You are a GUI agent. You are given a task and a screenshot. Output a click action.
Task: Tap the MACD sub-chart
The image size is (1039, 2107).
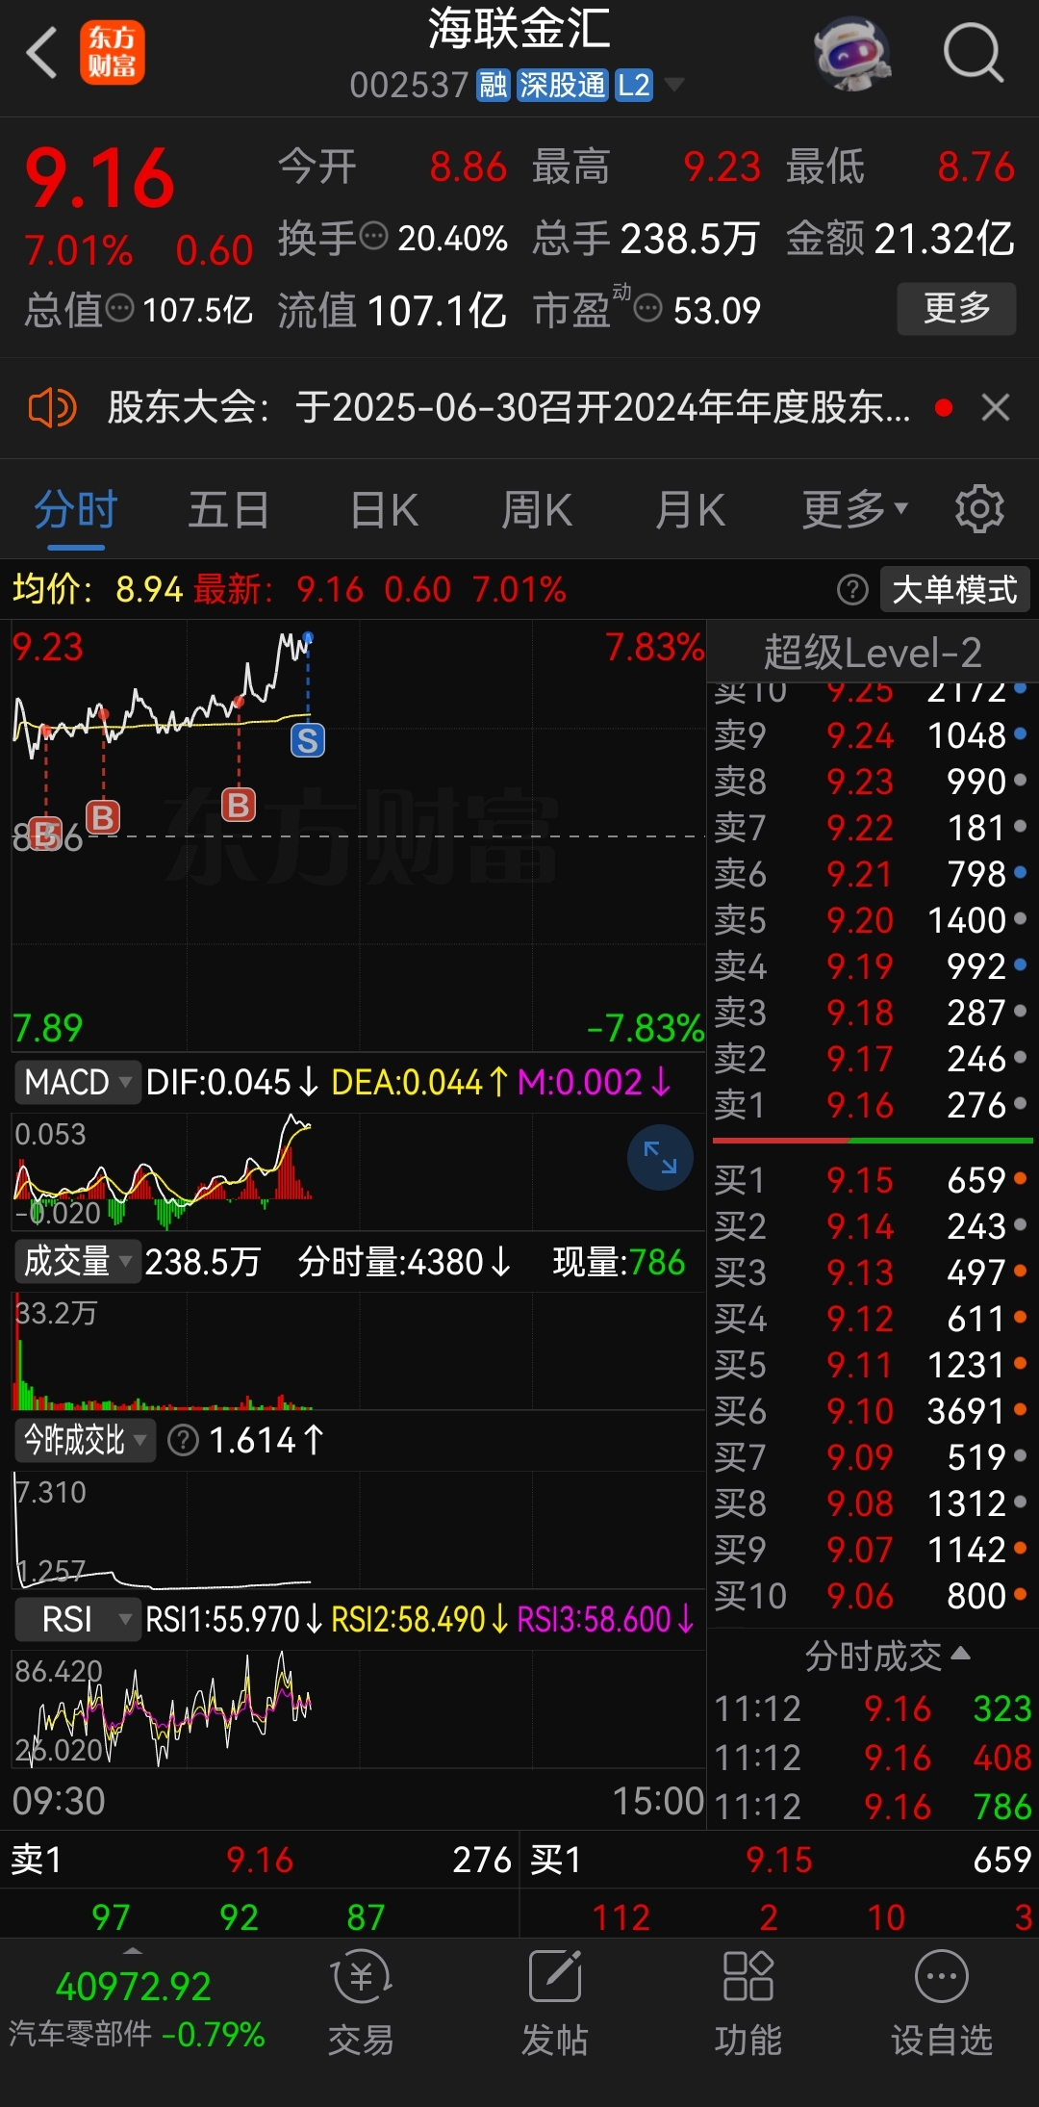[358, 1170]
